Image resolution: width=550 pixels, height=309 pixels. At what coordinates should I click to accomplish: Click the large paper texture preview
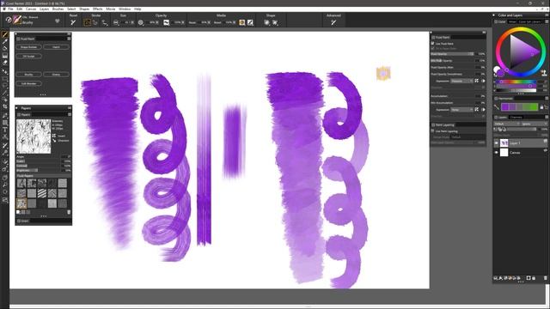[34, 136]
